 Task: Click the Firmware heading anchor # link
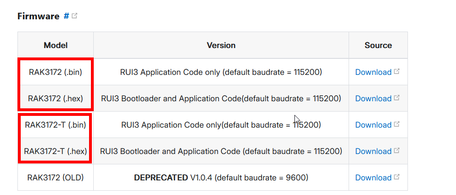66,16
